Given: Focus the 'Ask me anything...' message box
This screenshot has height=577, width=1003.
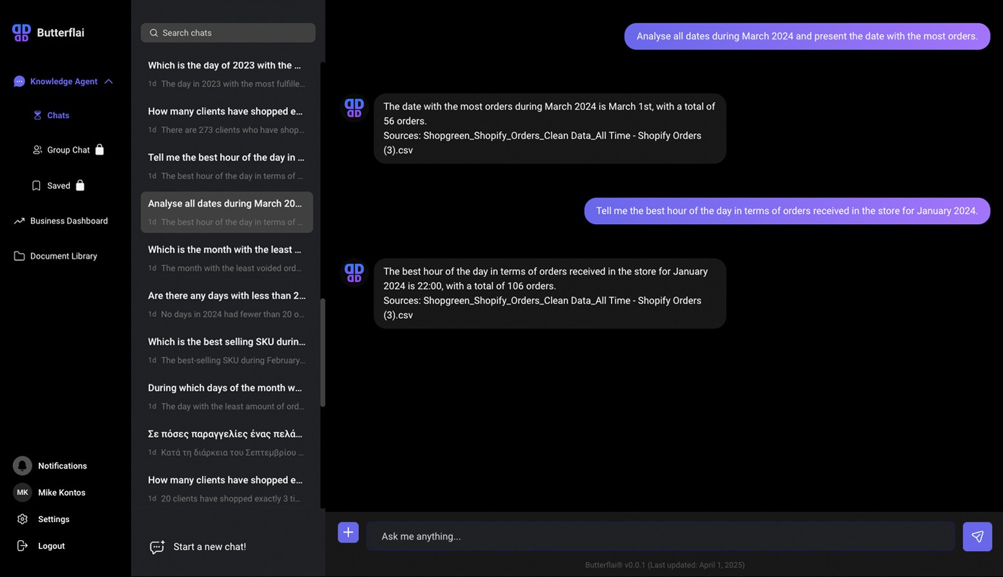Looking at the screenshot, I should 661,536.
